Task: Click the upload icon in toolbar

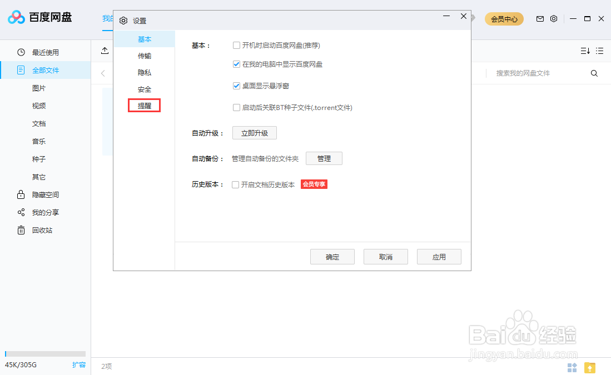Action: coord(105,51)
